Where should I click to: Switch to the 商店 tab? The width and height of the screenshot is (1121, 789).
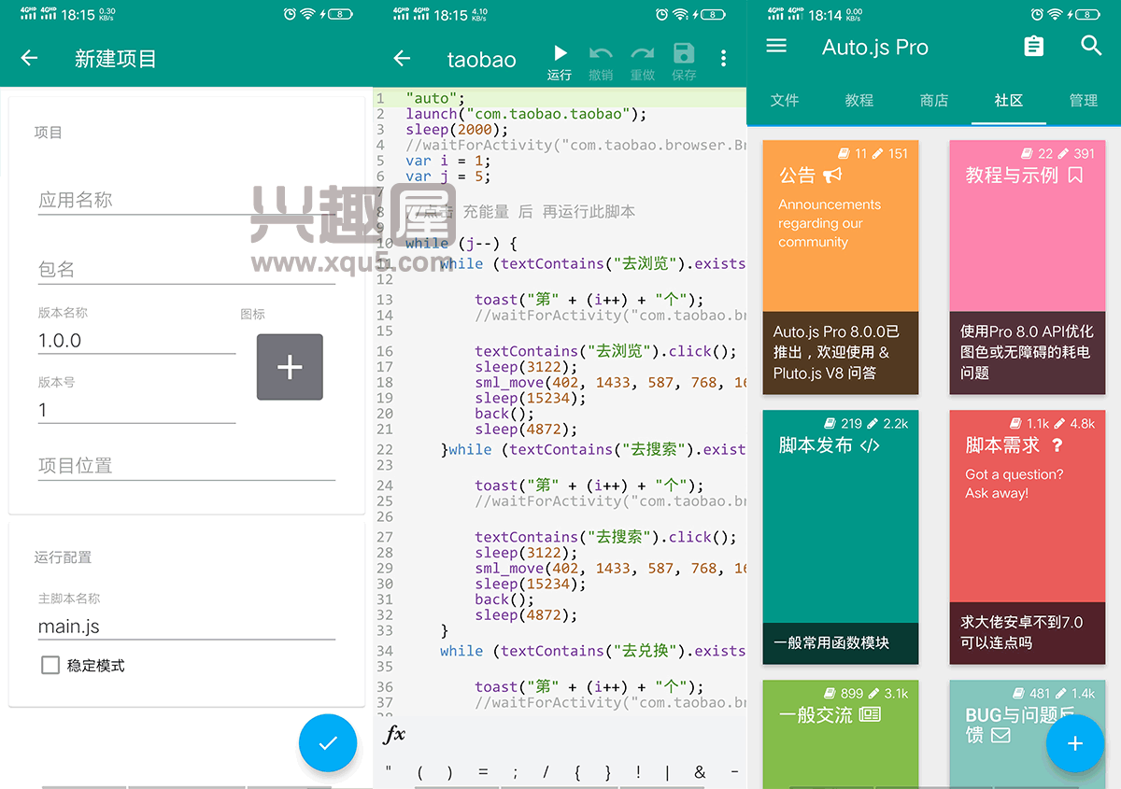(x=934, y=100)
